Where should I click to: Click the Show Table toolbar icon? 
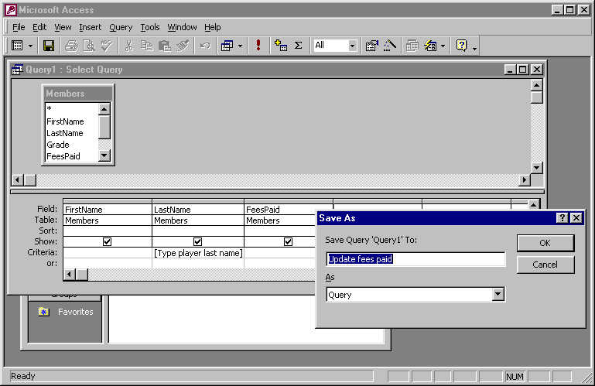tap(281, 46)
